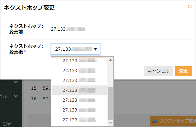The width and height of the screenshot is (196, 127).
Task: Select the fifth 27.133 option in list
Action: coord(79,100)
